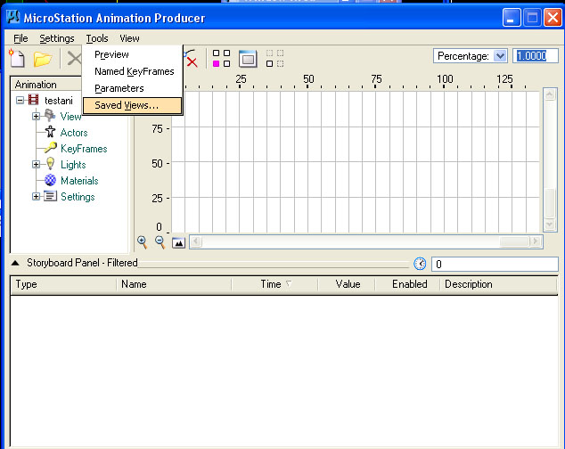Choose Named KeyFrames menu item

tap(133, 71)
